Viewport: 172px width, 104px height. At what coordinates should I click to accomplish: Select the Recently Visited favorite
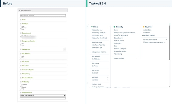pyautogui.click(x=149, y=35)
